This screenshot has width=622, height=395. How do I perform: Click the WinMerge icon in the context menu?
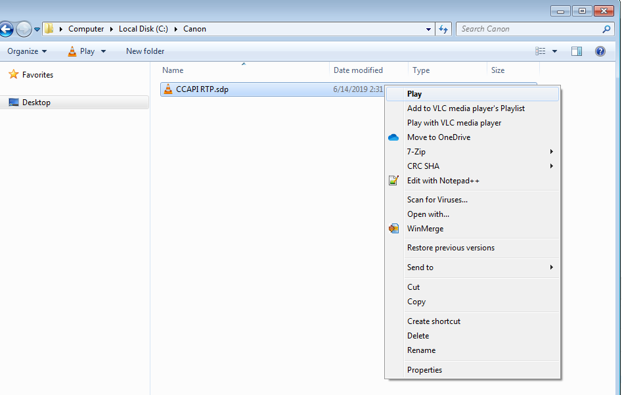click(393, 228)
